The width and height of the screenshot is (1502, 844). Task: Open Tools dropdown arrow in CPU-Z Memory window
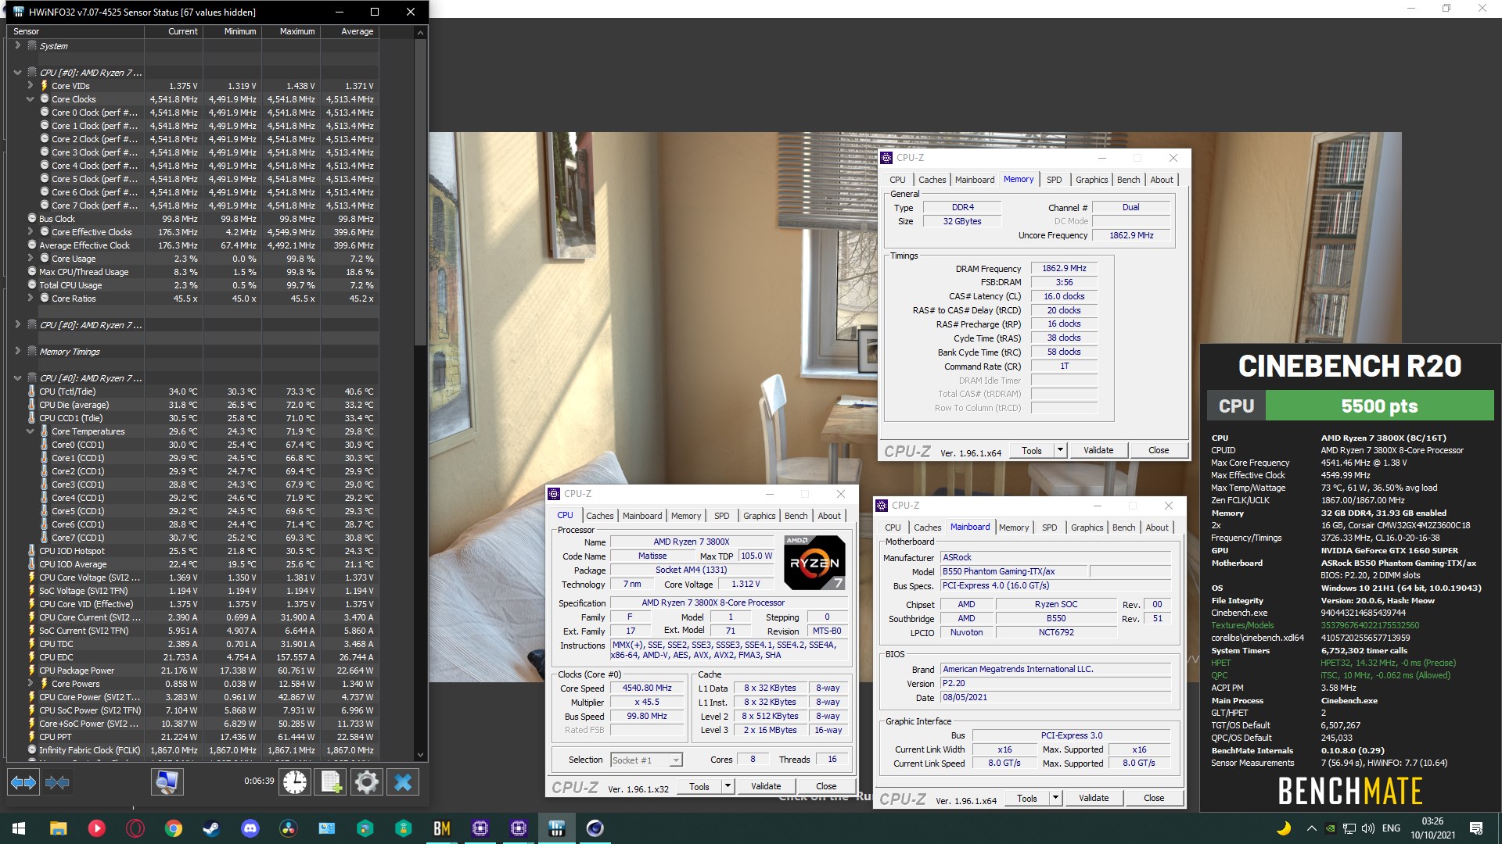point(1060,450)
